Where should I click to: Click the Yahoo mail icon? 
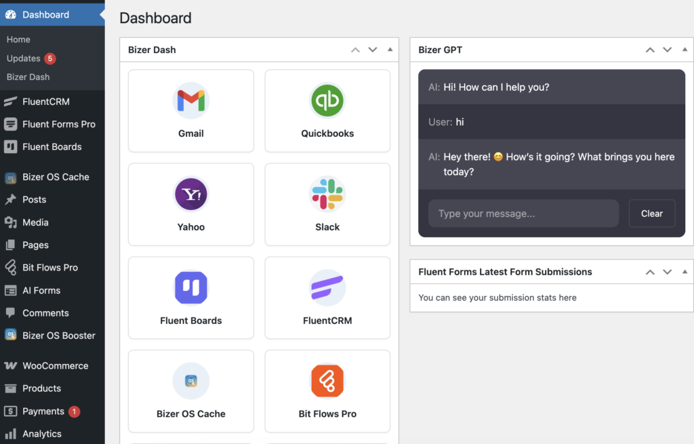pyautogui.click(x=191, y=195)
